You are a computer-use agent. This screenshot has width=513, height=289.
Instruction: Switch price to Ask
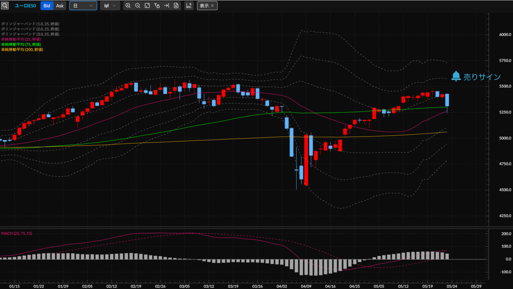click(60, 6)
